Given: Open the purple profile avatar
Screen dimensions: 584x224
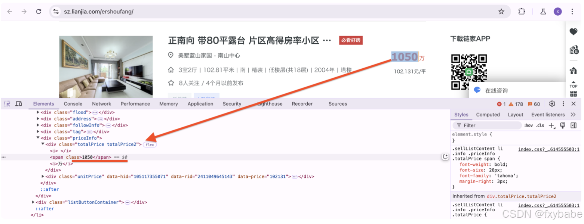Looking at the screenshot, I should coord(557,12).
